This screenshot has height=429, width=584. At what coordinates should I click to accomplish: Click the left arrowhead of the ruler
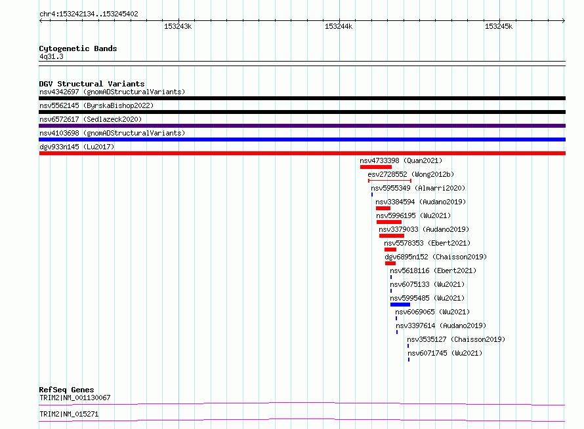[x=41, y=20]
